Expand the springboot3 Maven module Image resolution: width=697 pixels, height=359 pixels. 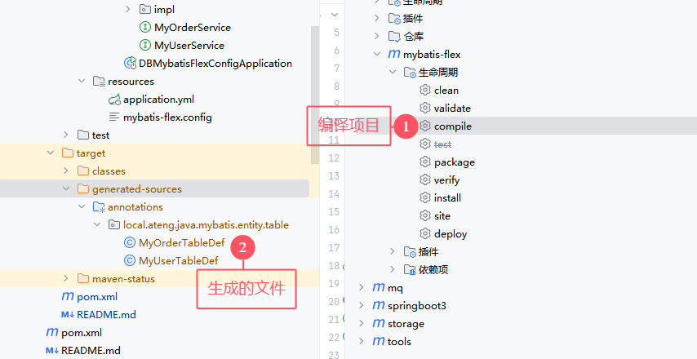[x=362, y=306]
